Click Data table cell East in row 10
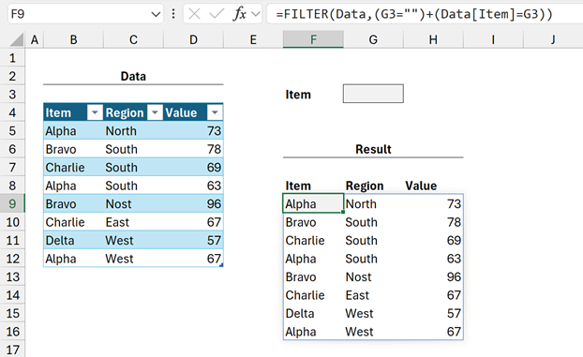The width and height of the screenshot is (583, 357). [133, 222]
